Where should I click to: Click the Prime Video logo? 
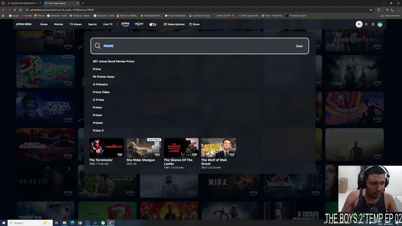(24, 24)
